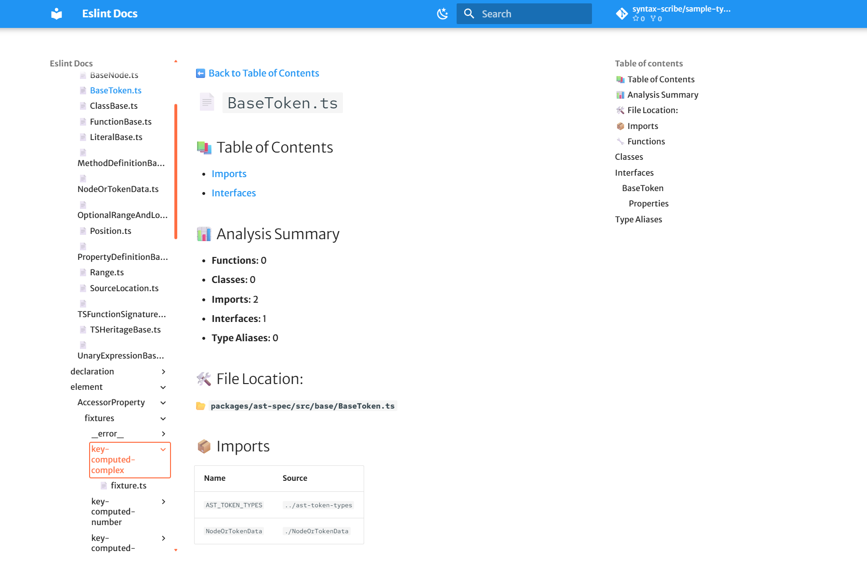Click the back arrow icon before the link
867x565 pixels.
pos(200,73)
